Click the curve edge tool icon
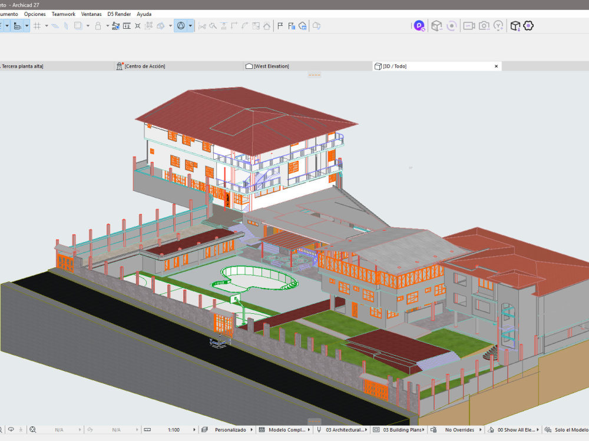Image resolution: width=589 pixels, height=441 pixels. click(245, 26)
